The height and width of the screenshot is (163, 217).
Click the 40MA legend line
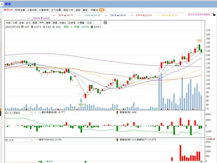click(x=167, y=15)
